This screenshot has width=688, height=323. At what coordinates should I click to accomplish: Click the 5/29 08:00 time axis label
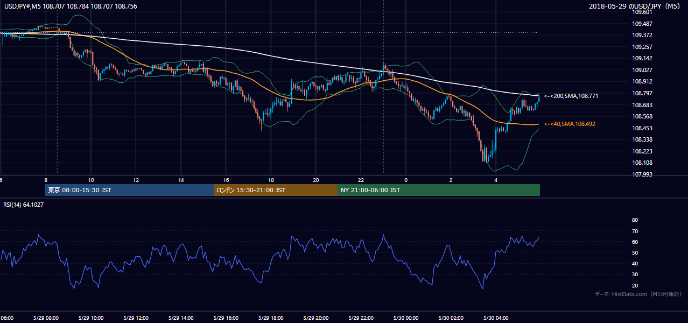(x=46, y=318)
